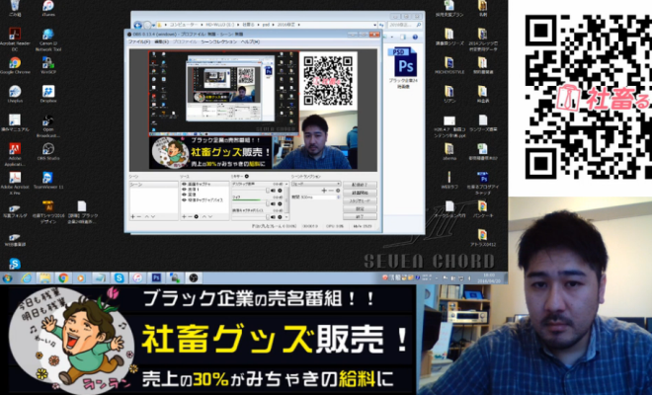Click the Photoshop icon in the taskbar

click(156, 277)
